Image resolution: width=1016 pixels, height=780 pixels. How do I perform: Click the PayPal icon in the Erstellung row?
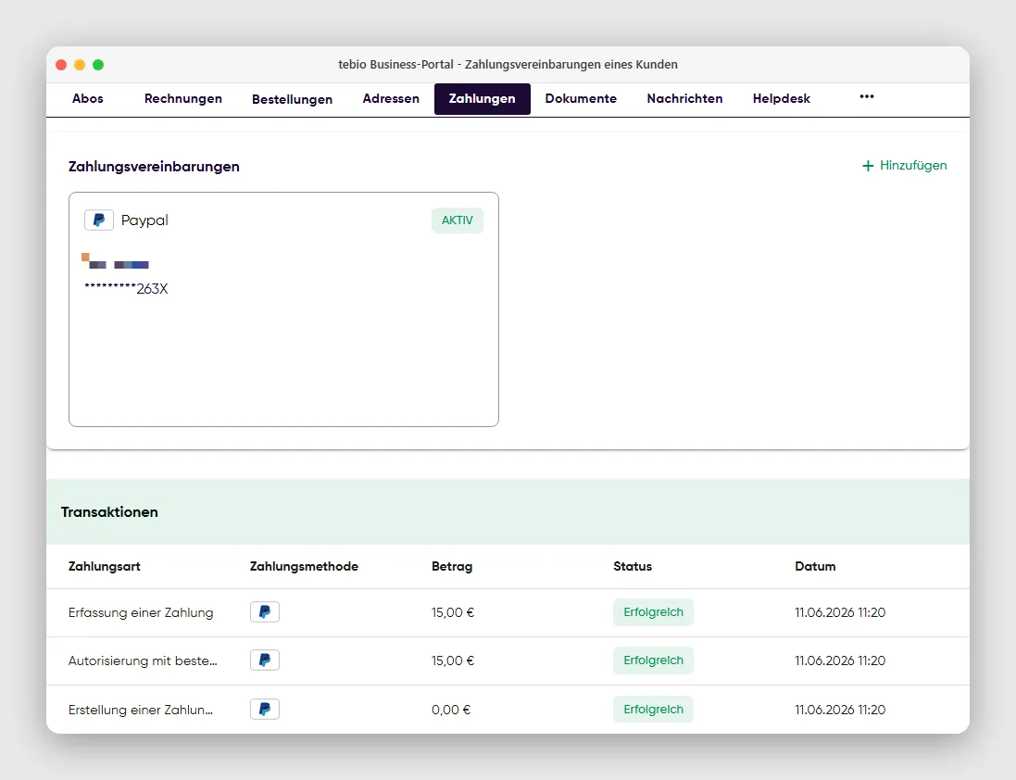265,710
